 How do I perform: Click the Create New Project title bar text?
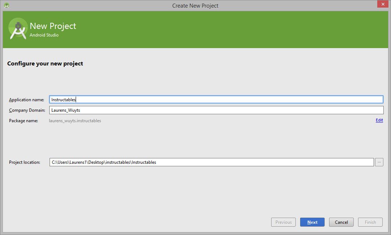point(195,5)
